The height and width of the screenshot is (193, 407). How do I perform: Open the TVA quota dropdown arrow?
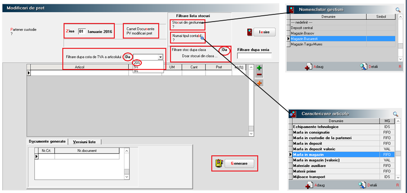(160, 57)
